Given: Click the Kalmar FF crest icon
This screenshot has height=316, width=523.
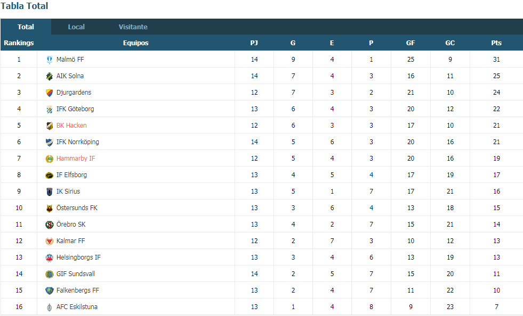Looking at the screenshot, I should tap(50, 241).
